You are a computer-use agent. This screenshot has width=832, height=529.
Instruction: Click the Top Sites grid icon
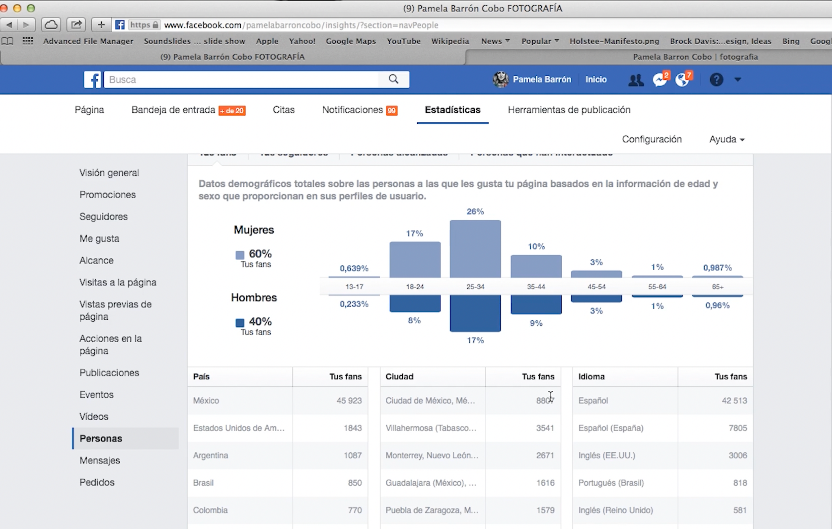pyautogui.click(x=28, y=41)
